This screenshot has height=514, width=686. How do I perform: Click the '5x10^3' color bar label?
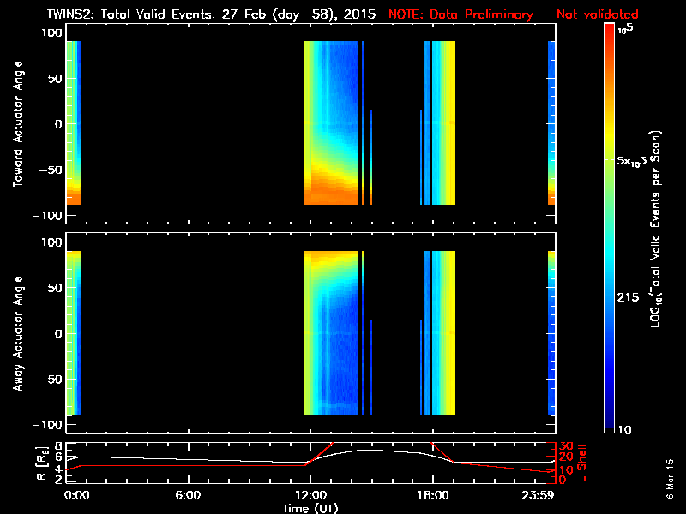point(637,161)
